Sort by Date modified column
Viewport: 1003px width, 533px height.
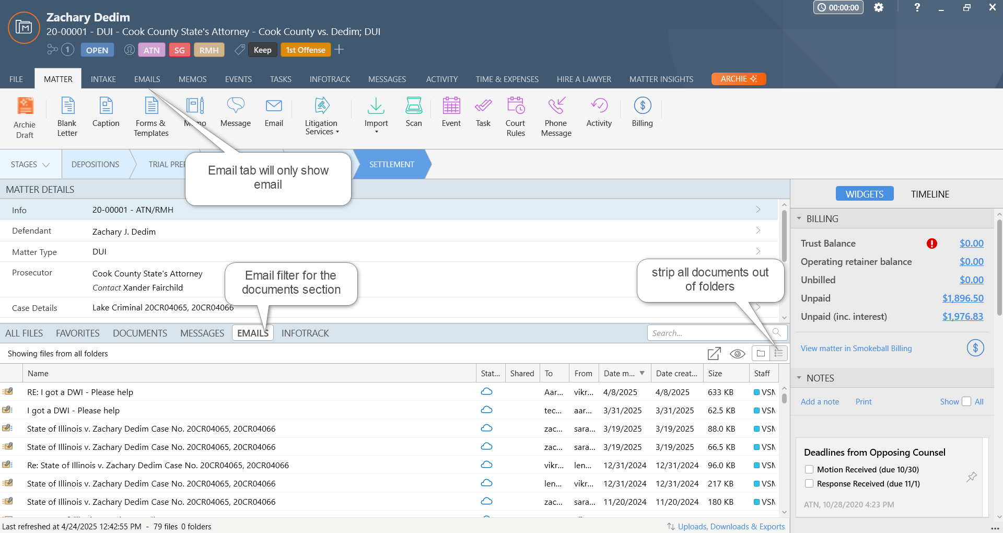624,374
